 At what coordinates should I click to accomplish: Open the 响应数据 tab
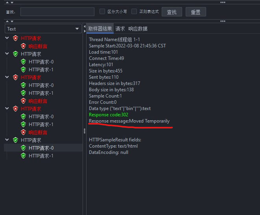[x=138, y=29]
